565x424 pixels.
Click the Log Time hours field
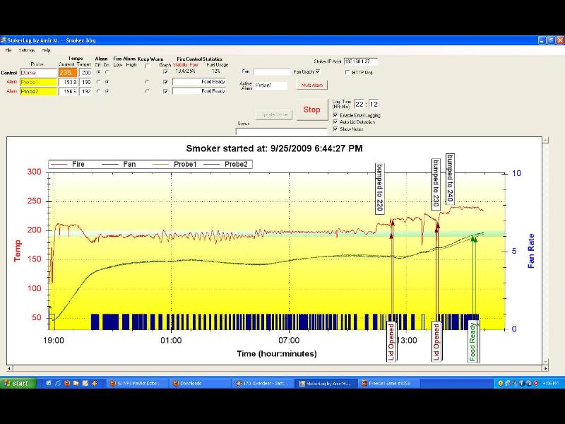pos(360,105)
